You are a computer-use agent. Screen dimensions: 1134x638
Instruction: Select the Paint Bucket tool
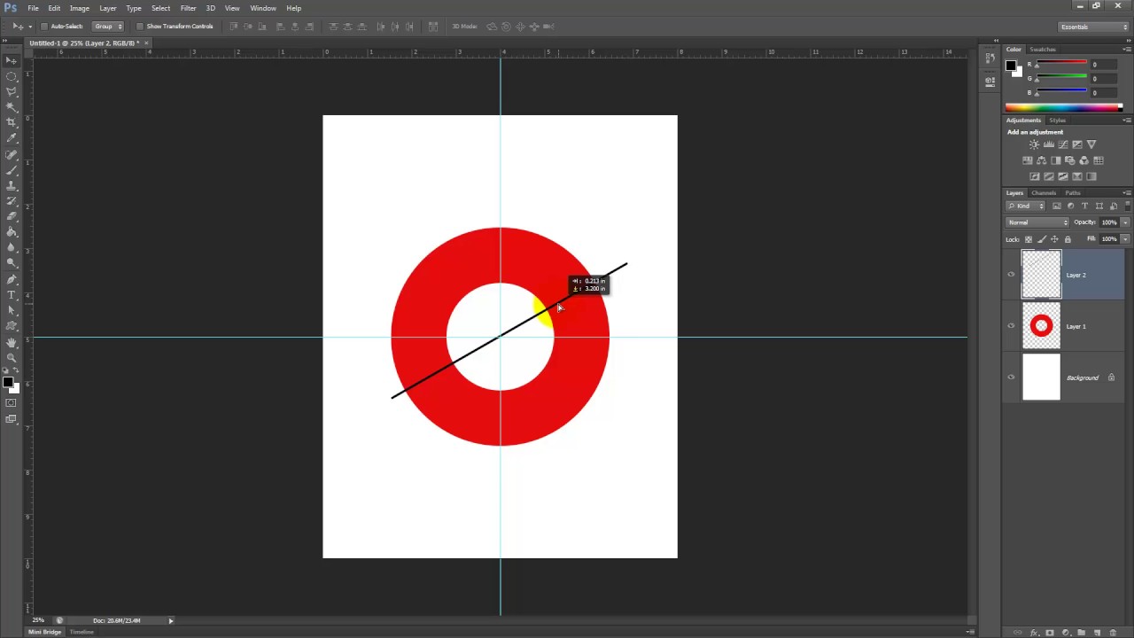(11, 232)
